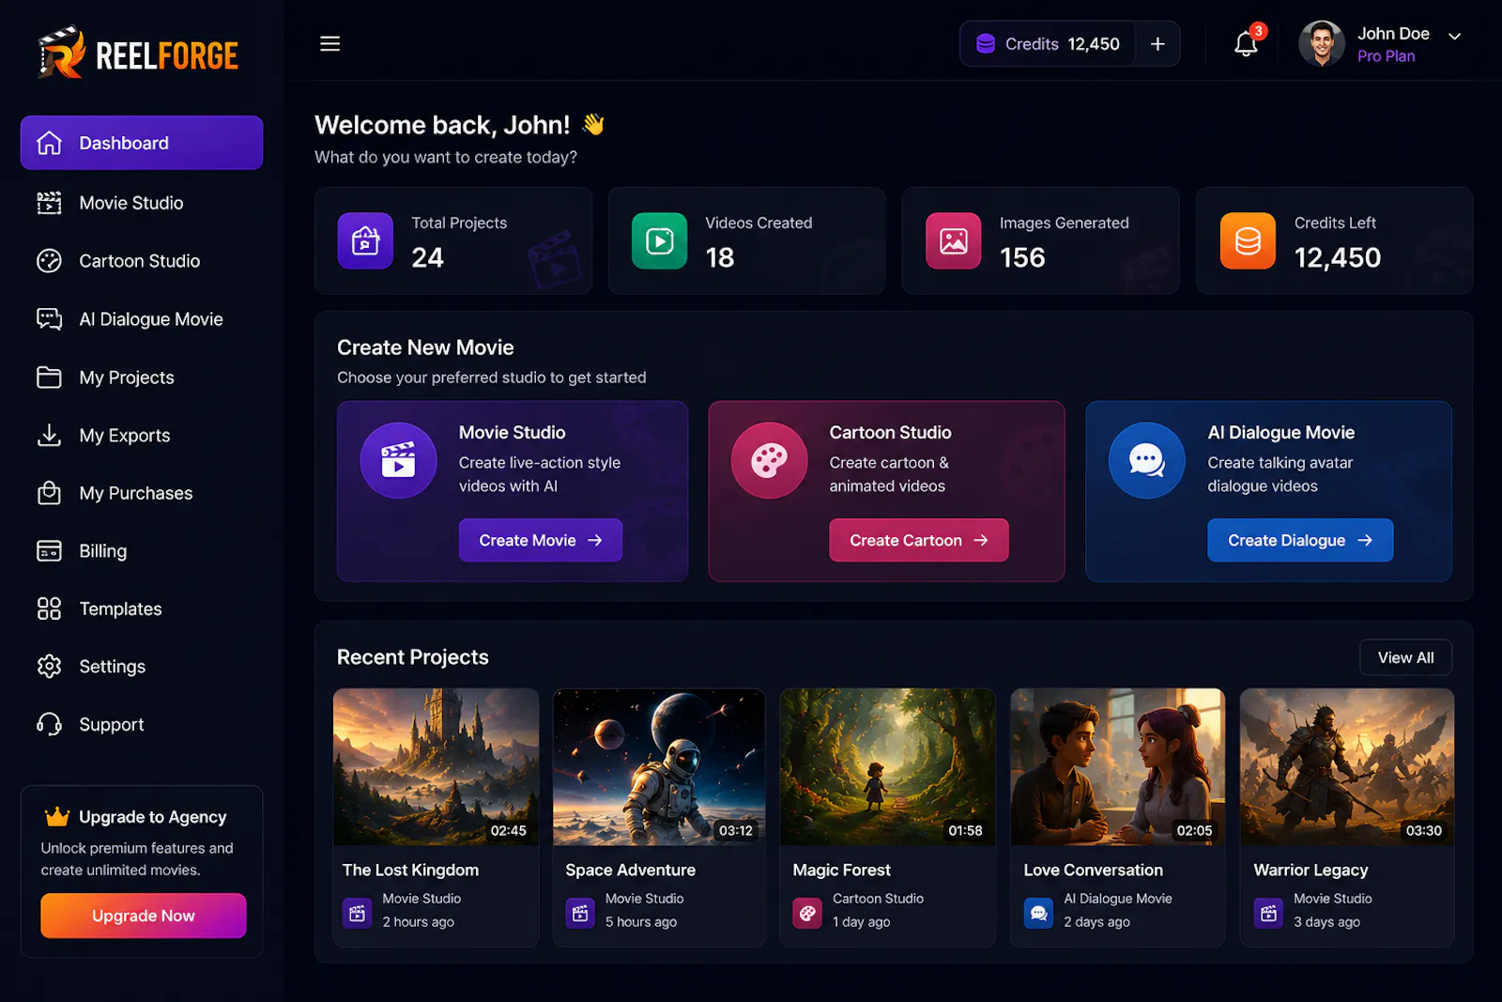This screenshot has width=1502, height=1002.
Task: Click Space Adventure studio type icon
Action: pyautogui.click(x=580, y=913)
